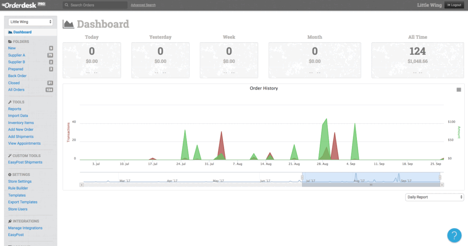
Task: Open the Order History chart hamburger menu
Action: [x=458, y=90]
